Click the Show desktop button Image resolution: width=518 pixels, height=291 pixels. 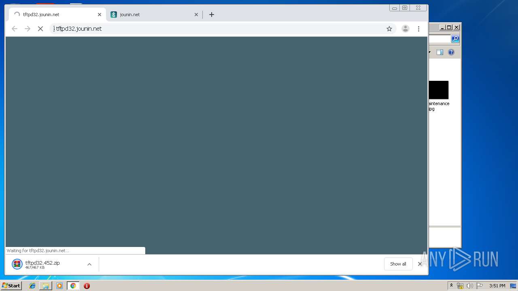coord(513,286)
